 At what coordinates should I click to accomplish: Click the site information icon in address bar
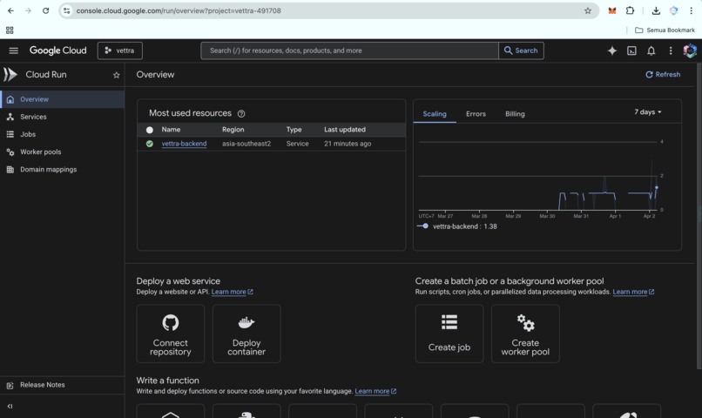click(67, 10)
